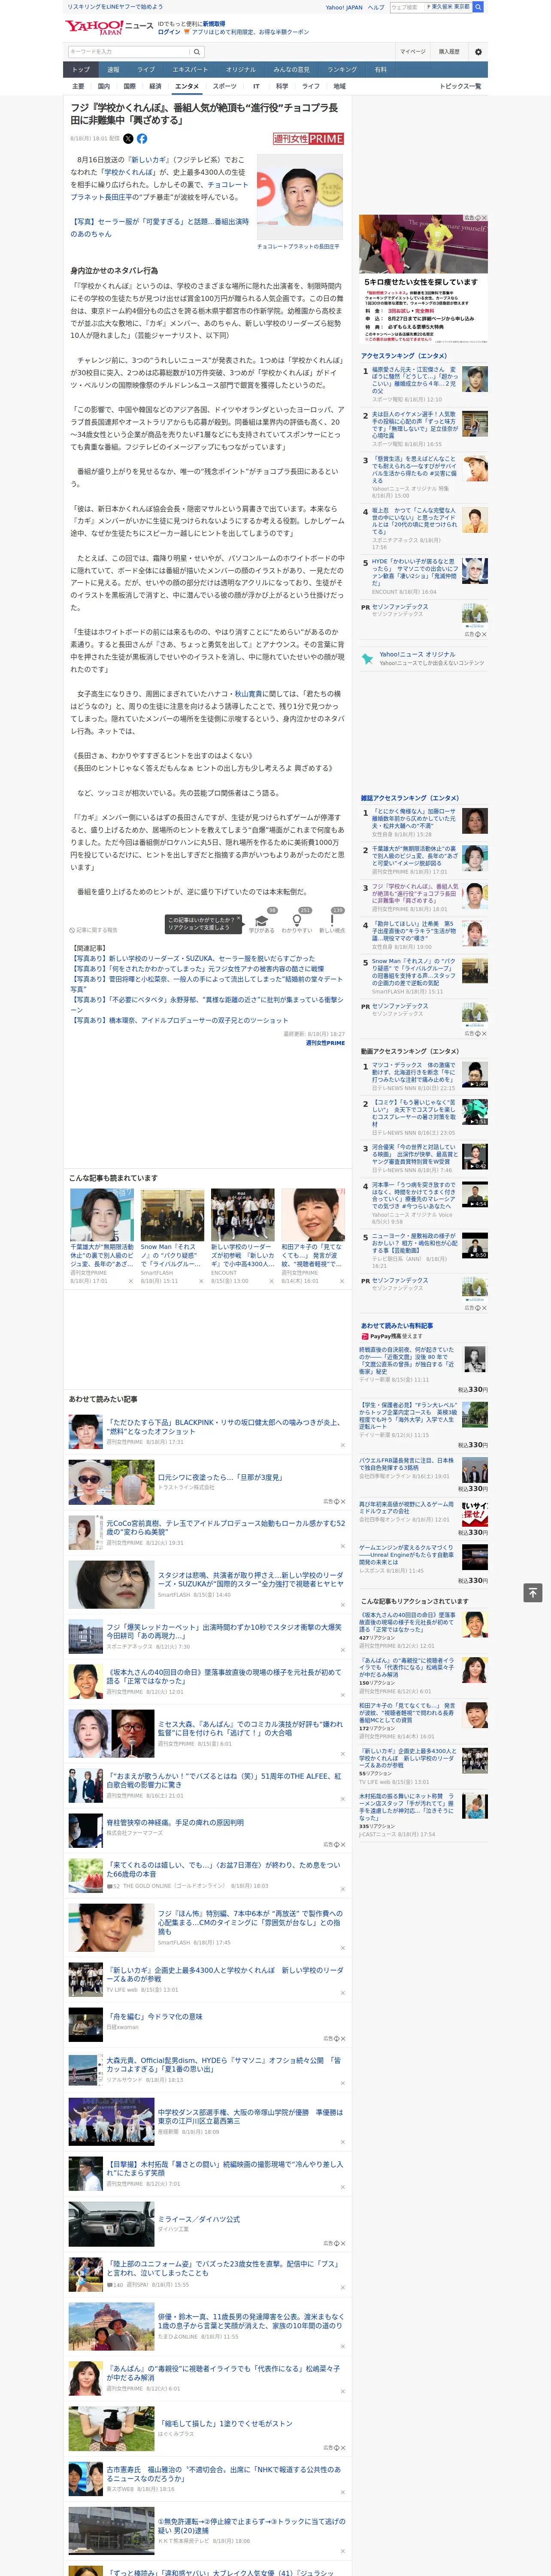This screenshot has height=2576, width=551.
Task: Open the みんなの意見 navigation tab
Action: click(x=292, y=70)
